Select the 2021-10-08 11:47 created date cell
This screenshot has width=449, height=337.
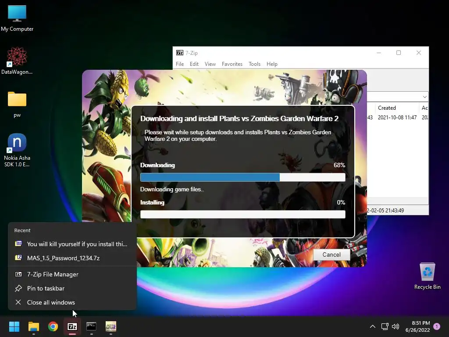tap(397, 118)
